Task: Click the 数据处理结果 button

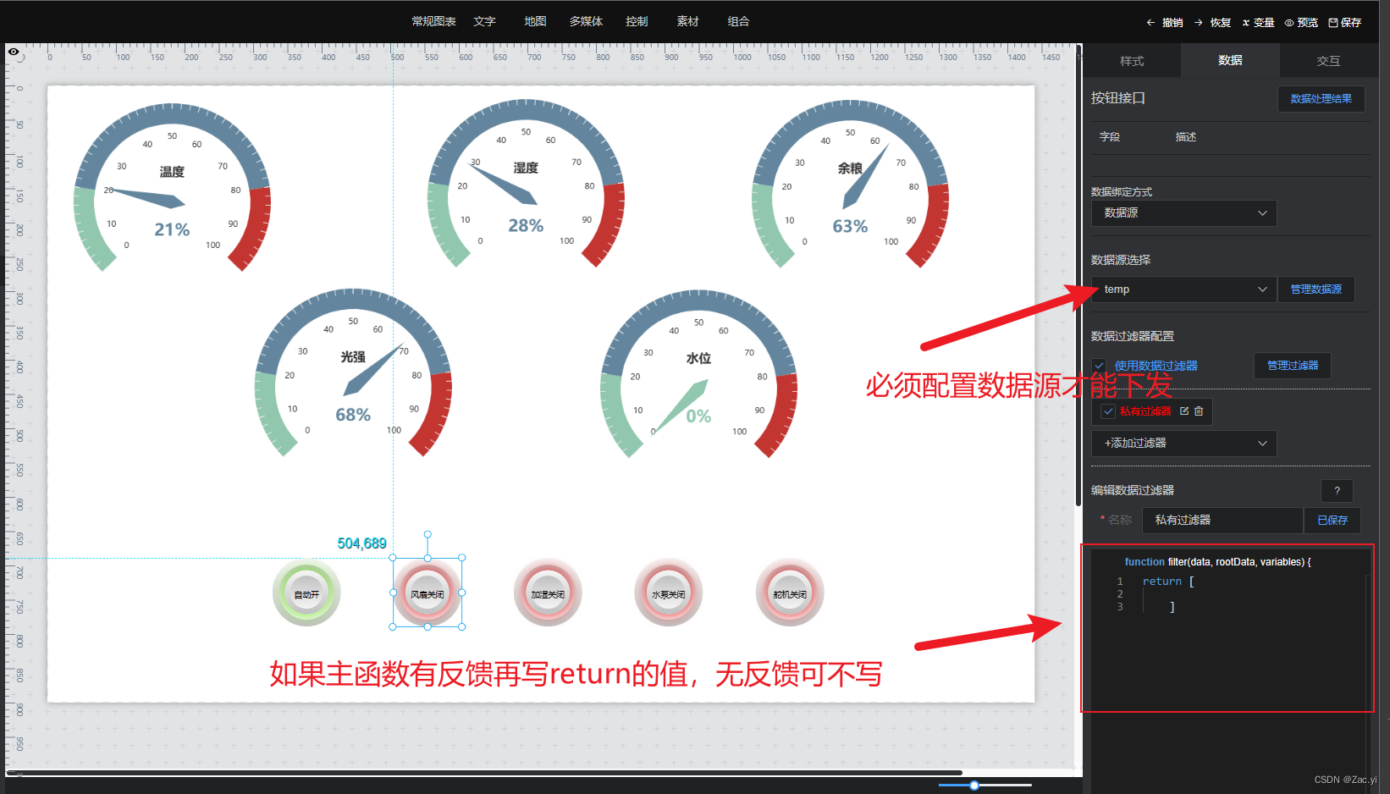Action: pyautogui.click(x=1321, y=99)
